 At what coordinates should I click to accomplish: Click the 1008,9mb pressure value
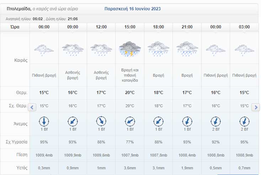pyautogui.click(x=244, y=155)
